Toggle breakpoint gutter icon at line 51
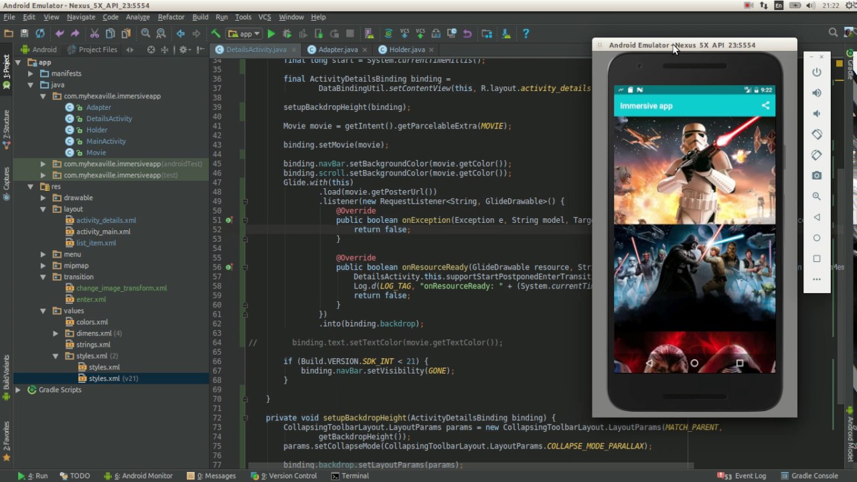Image resolution: width=857 pixels, height=482 pixels. pos(229,220)
